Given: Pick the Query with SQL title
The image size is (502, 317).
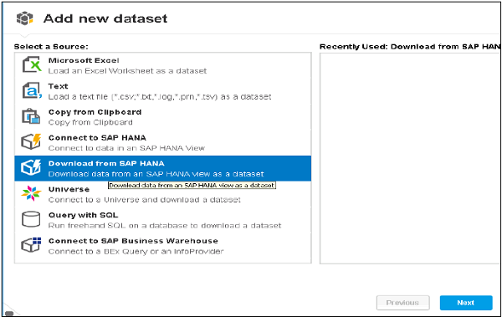Looking at the screenshot, I should [x=83, y=215].
